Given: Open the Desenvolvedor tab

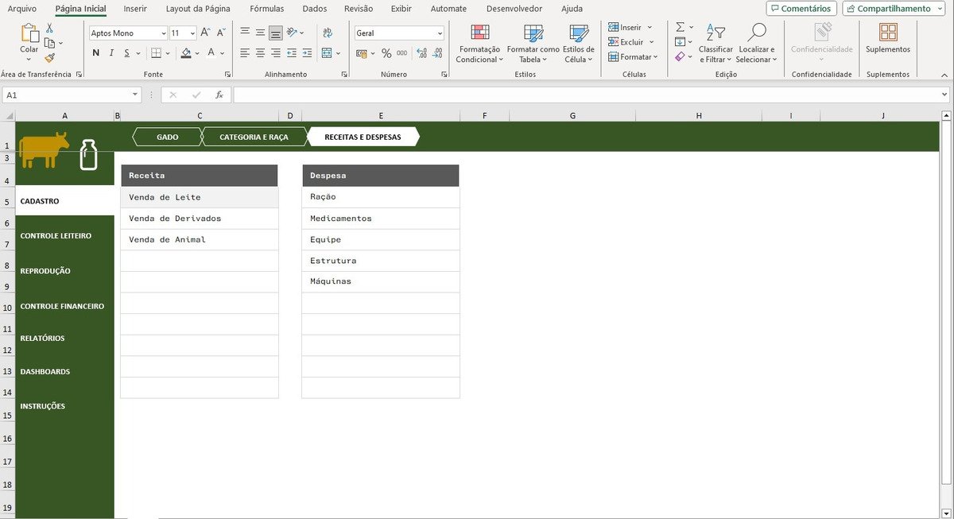Looking at the screenshot, I should pyautogui.click(x=514, y=9).
